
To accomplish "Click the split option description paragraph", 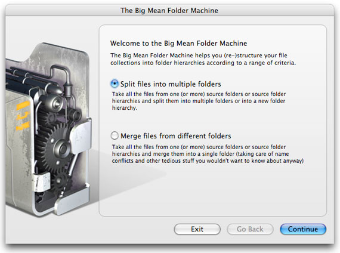I will [199, 101].
